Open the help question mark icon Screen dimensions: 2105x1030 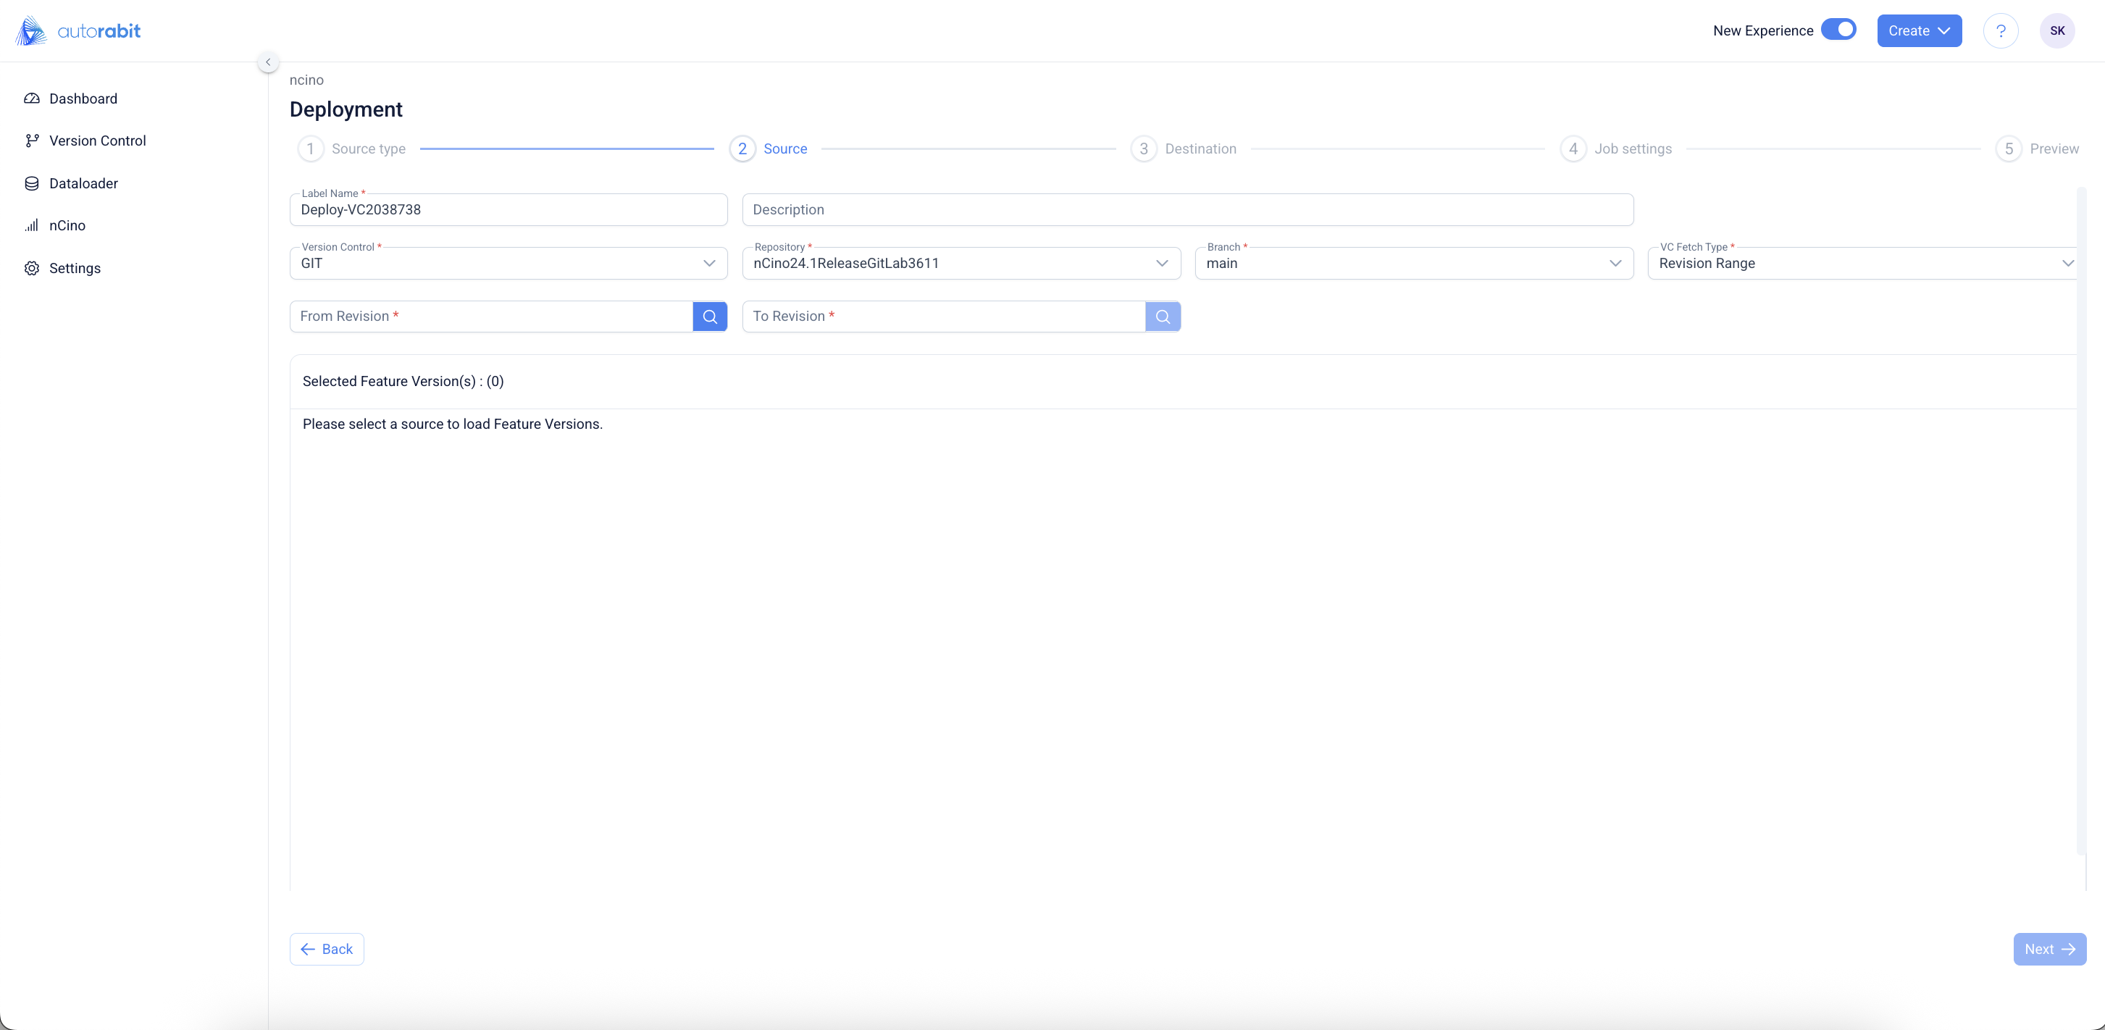[2001, 31]
